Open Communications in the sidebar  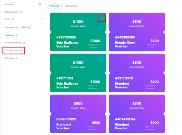pyautogui.click(x=13, y=43)
